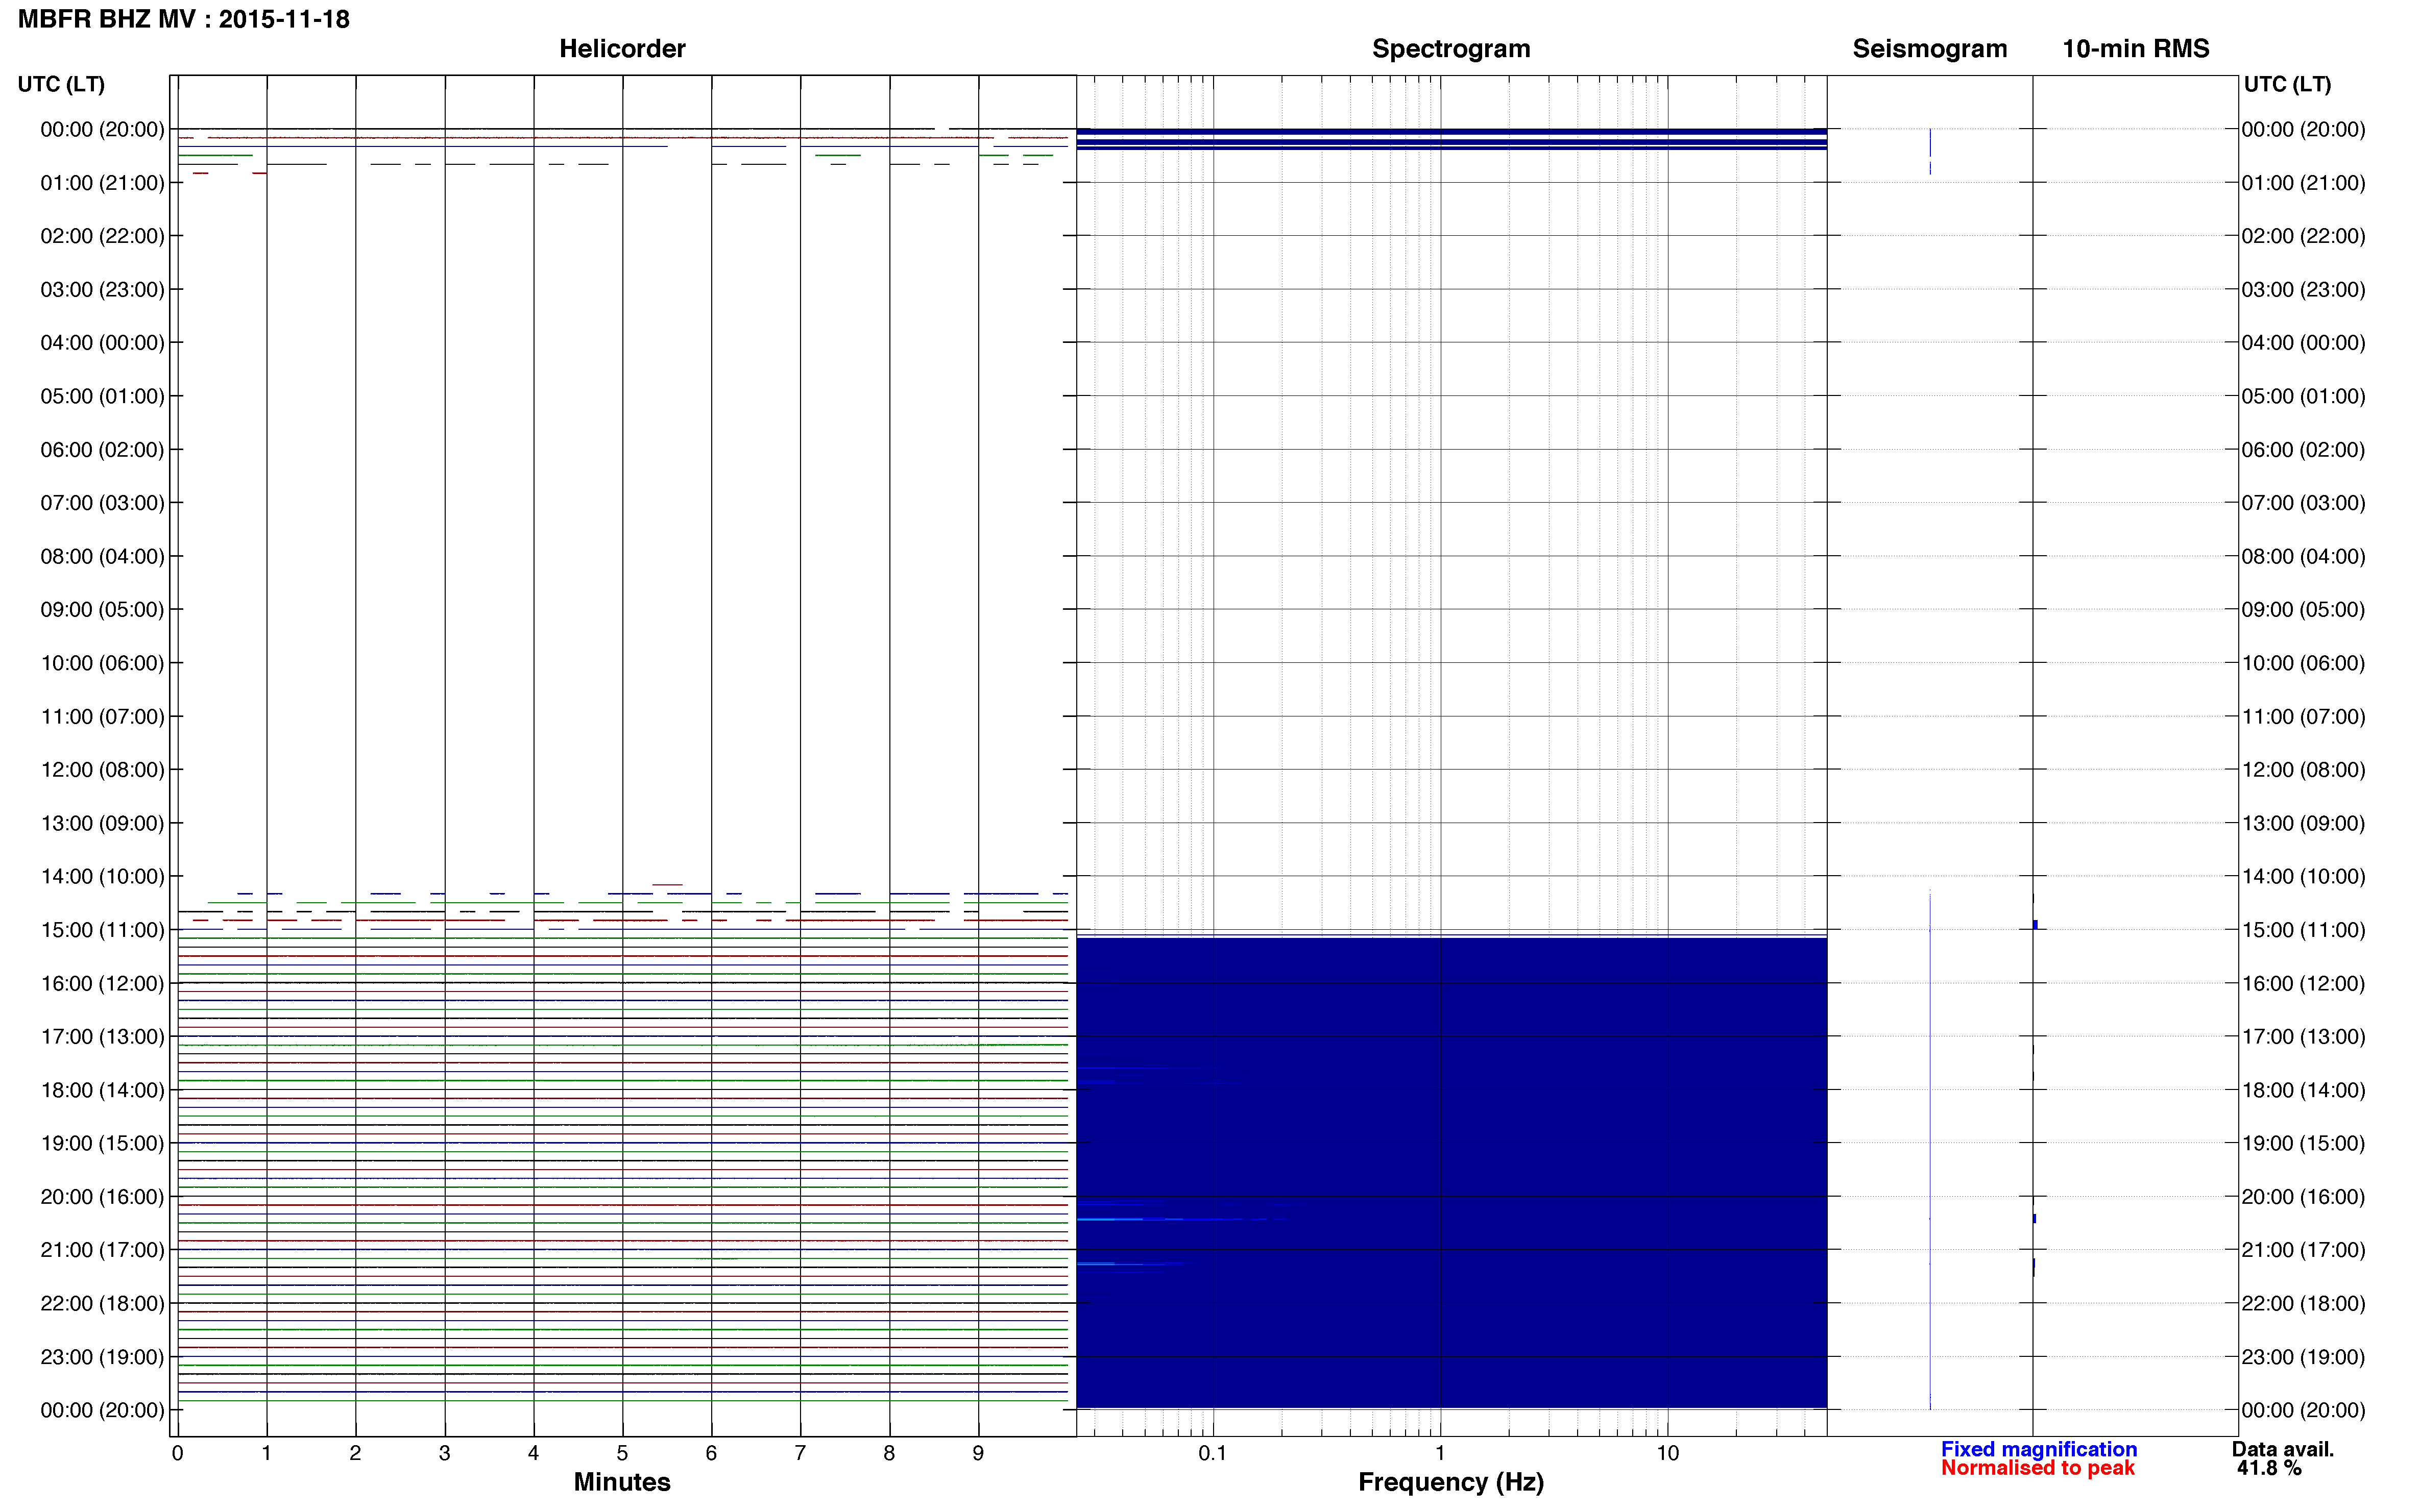
Task: Click minute tick '5' on helicorder axis
Action: click(x=622, y=1453)
